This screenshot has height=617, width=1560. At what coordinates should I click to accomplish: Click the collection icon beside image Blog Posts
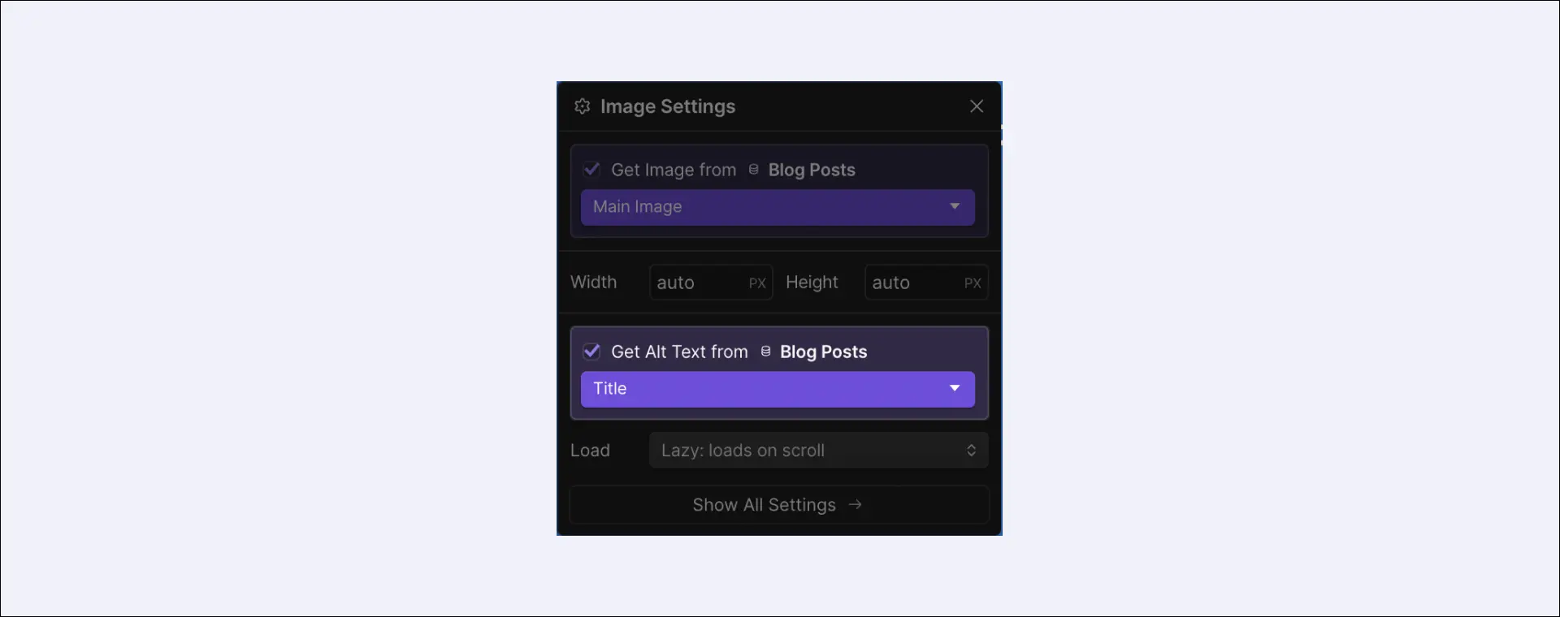pos(753,170)
